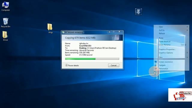Open the Sort by submenu

(x=171, y=30)
